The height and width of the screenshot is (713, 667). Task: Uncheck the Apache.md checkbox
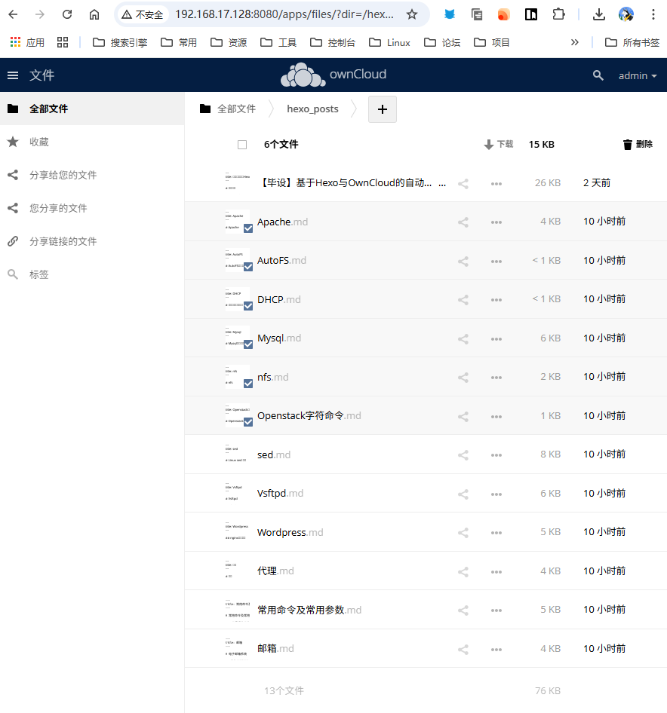[x=248, y=228]
